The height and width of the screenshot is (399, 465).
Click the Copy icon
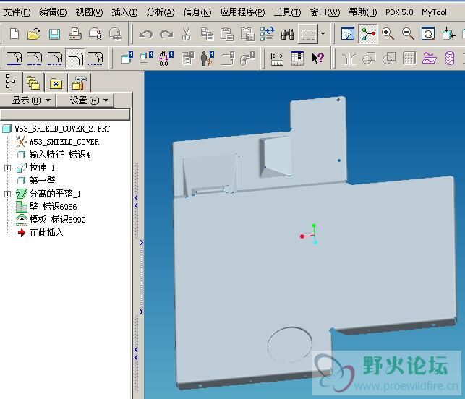[x=207, y=34]
